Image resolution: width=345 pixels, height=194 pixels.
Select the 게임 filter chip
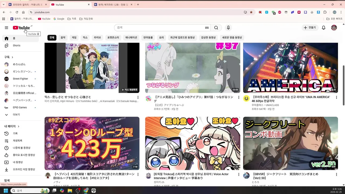click(74, 37)
